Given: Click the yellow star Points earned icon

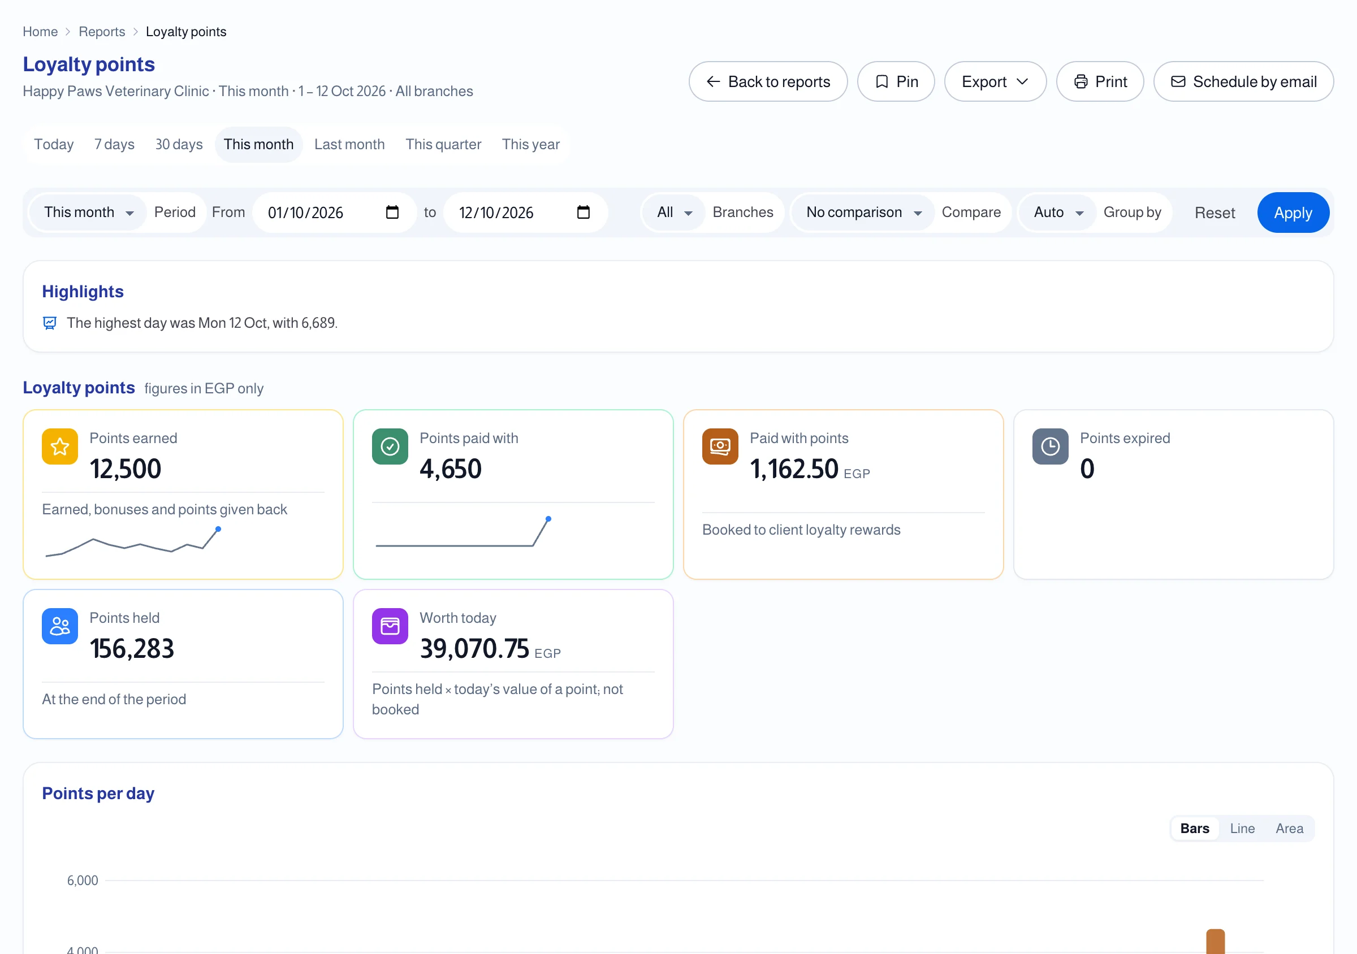Looking at the screenshot, I should click(x=60, y=446).
